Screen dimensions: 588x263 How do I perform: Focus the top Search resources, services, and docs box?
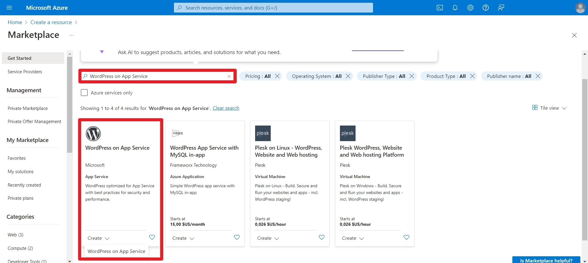coord(273,8)
